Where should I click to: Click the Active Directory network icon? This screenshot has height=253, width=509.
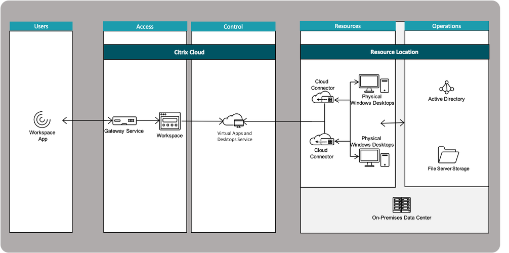[446, 87]
